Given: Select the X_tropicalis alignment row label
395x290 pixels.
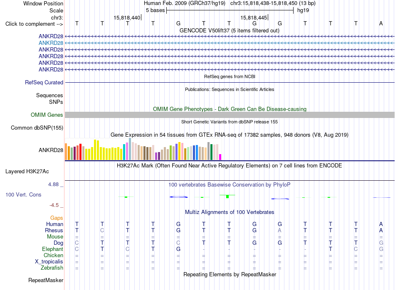Looking at the screenshot, I should pyautogui.click(x=49, y=262).
